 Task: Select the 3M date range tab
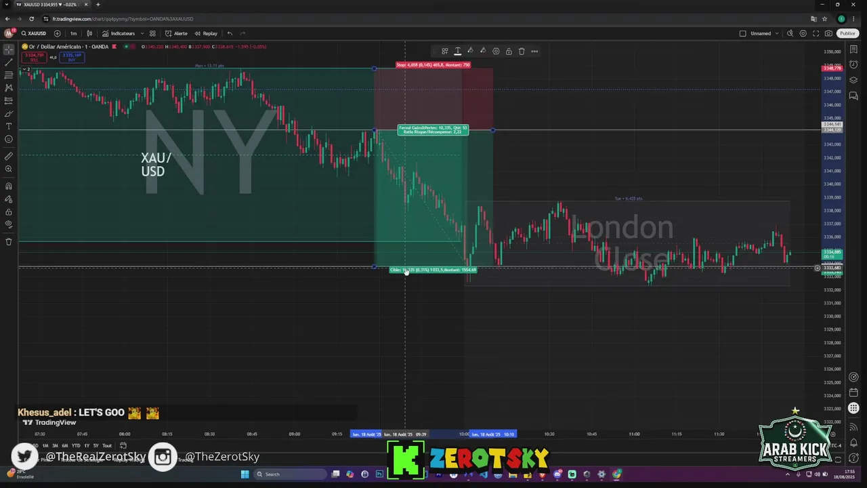[55, 445]
